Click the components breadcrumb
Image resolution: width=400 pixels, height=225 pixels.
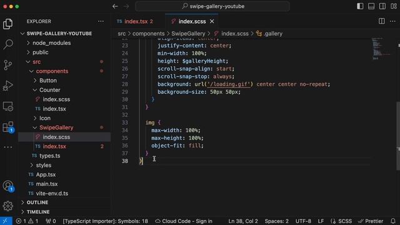point(149,34)
